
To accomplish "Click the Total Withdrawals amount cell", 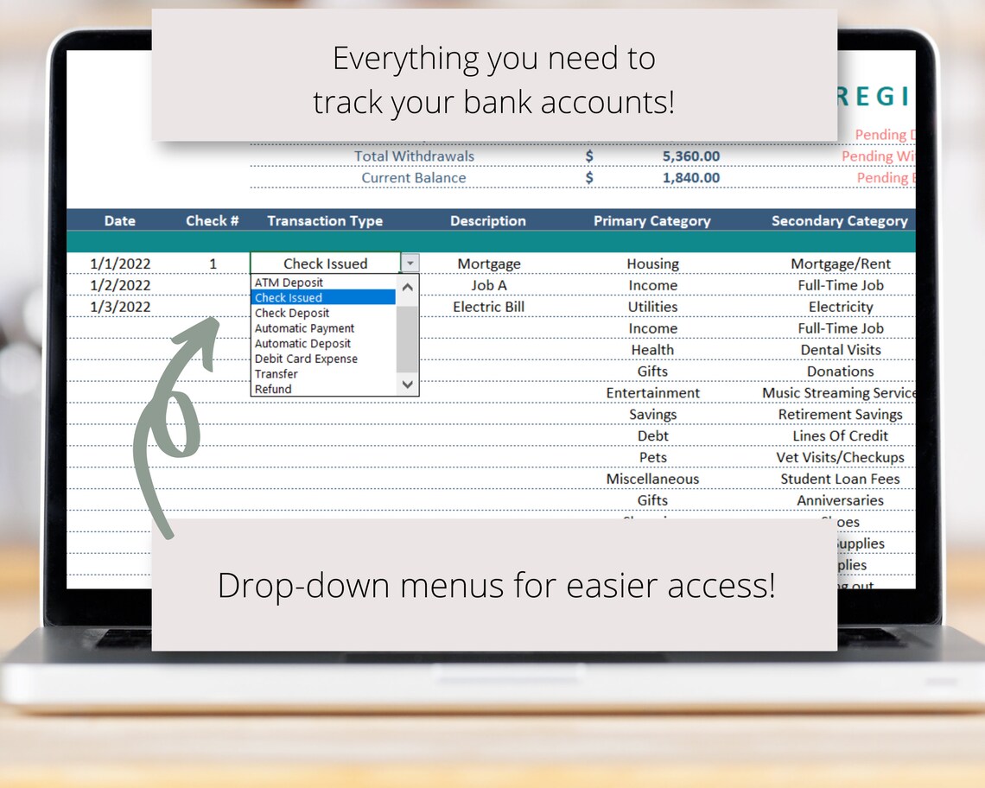I will click(691, 156).
